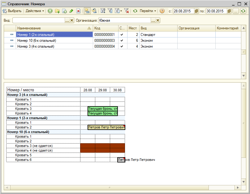
Task: Open the period selection ellipsis button
Action: pyautogui.click(x=236, y=11)
